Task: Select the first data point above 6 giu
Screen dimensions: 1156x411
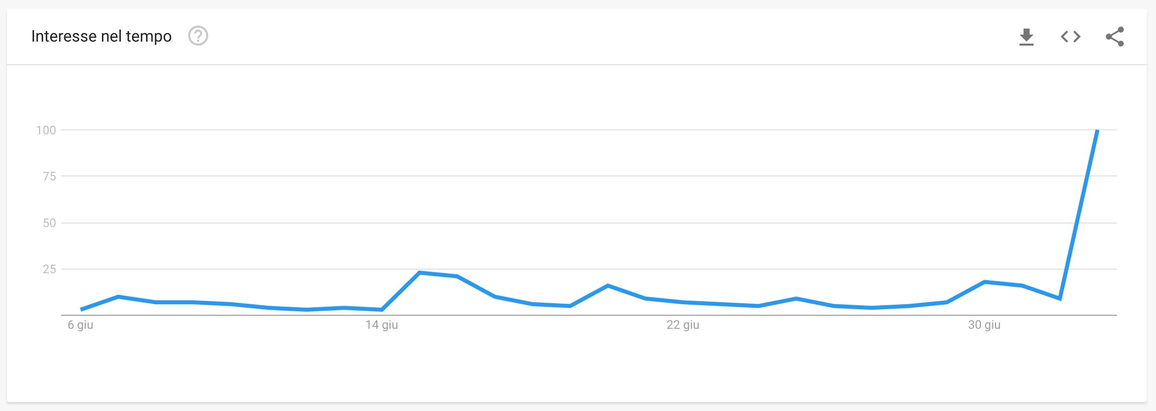Action: click(81, 309)
